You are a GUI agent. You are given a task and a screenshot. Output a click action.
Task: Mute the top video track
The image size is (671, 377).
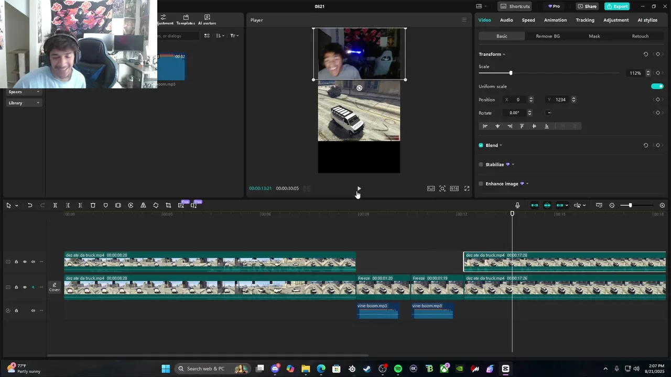point(33,262)
